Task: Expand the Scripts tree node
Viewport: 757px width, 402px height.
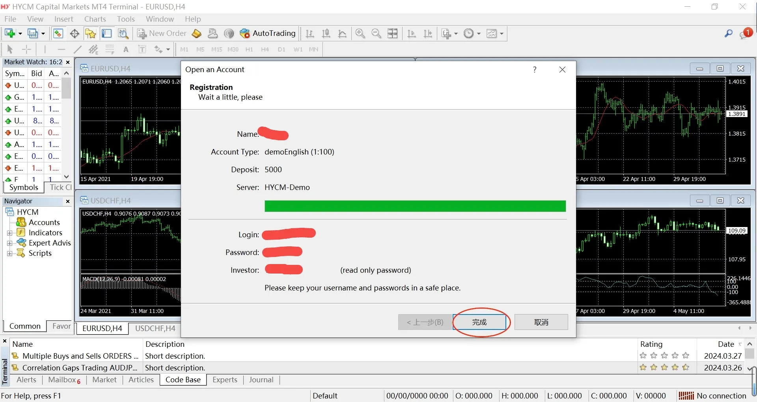Action: pos(10,253)
